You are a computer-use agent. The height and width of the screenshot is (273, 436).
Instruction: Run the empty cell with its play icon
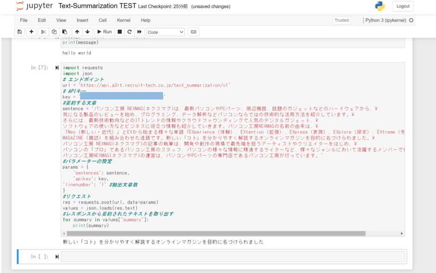coord(57,257)
